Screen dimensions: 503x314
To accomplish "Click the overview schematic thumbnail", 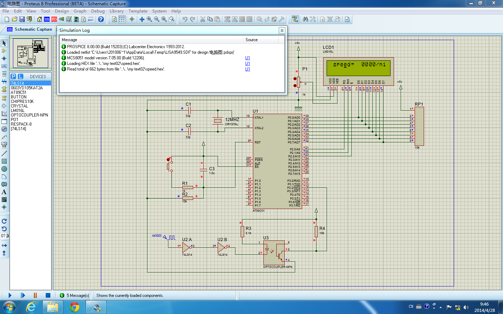I will point(30,53).
